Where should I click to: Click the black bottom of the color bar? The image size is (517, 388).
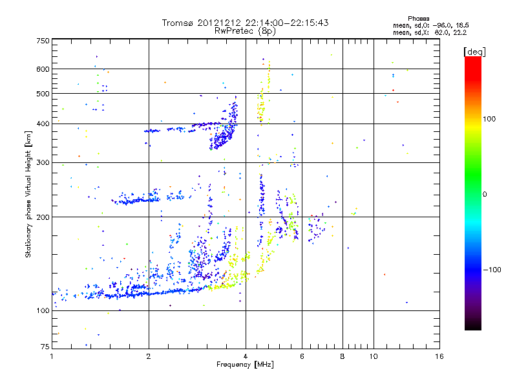click(x=473, y=325)
